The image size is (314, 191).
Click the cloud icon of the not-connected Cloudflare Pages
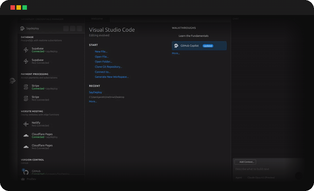coord(26,147)
